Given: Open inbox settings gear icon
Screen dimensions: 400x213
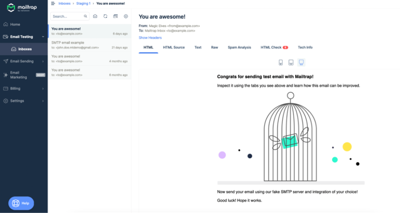Looking at the screenshot, I should pos(126,16).
